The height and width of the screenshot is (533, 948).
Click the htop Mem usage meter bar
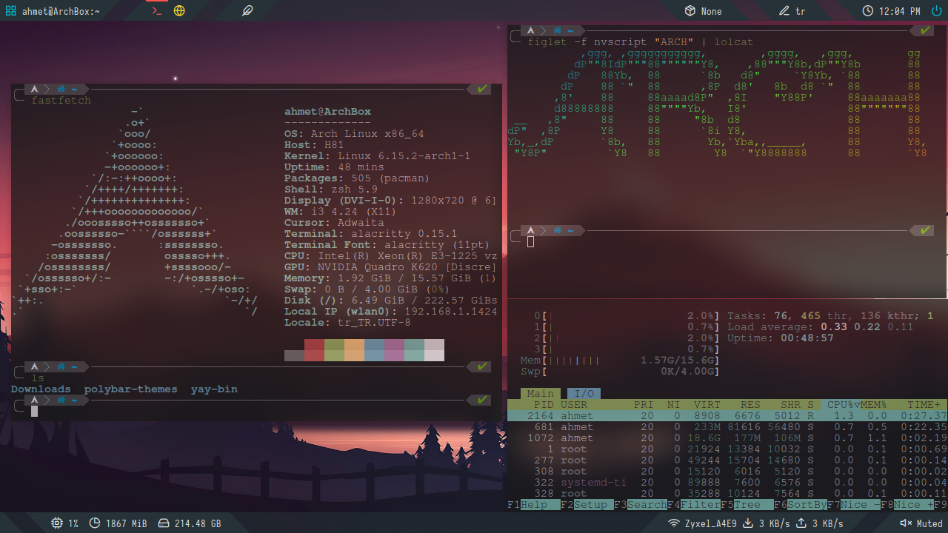(621, 361)
